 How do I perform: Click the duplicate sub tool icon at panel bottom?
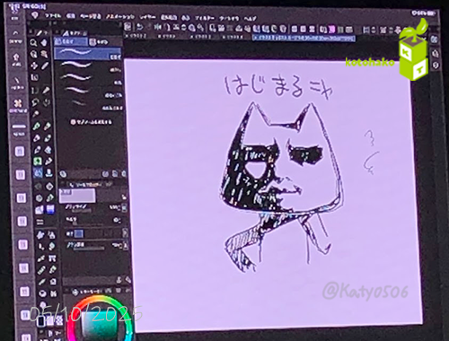pos(115,174)
